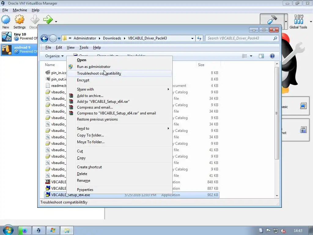Toggle the preview pane icon

point(261,56)
